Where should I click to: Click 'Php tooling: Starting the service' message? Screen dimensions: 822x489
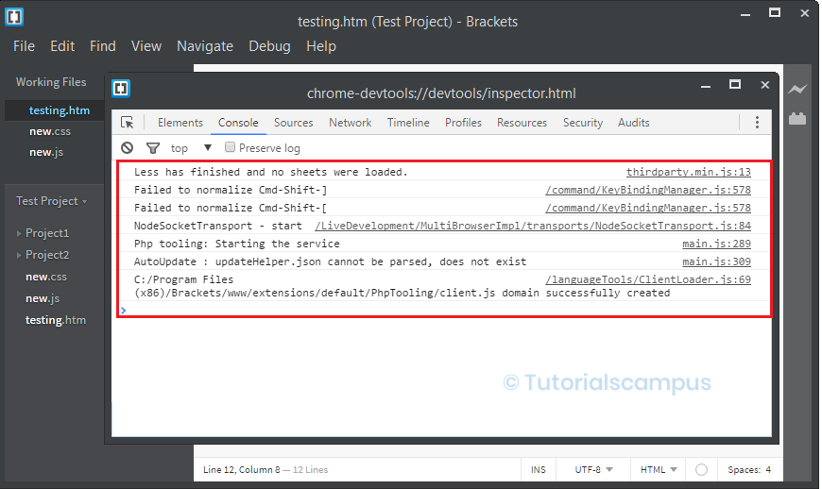[237, 244]
